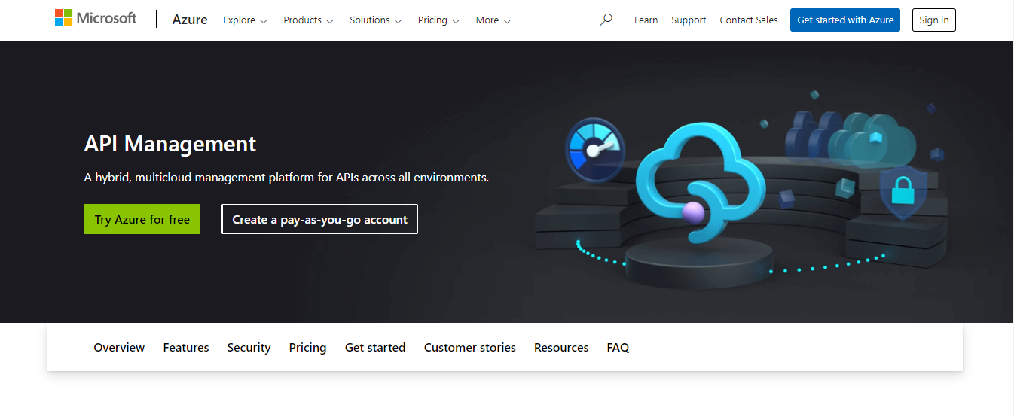Click Try Azure for free button
The width and height of the screenshot is (1014, 417).
pyautogui.click(x=142, y=219)
